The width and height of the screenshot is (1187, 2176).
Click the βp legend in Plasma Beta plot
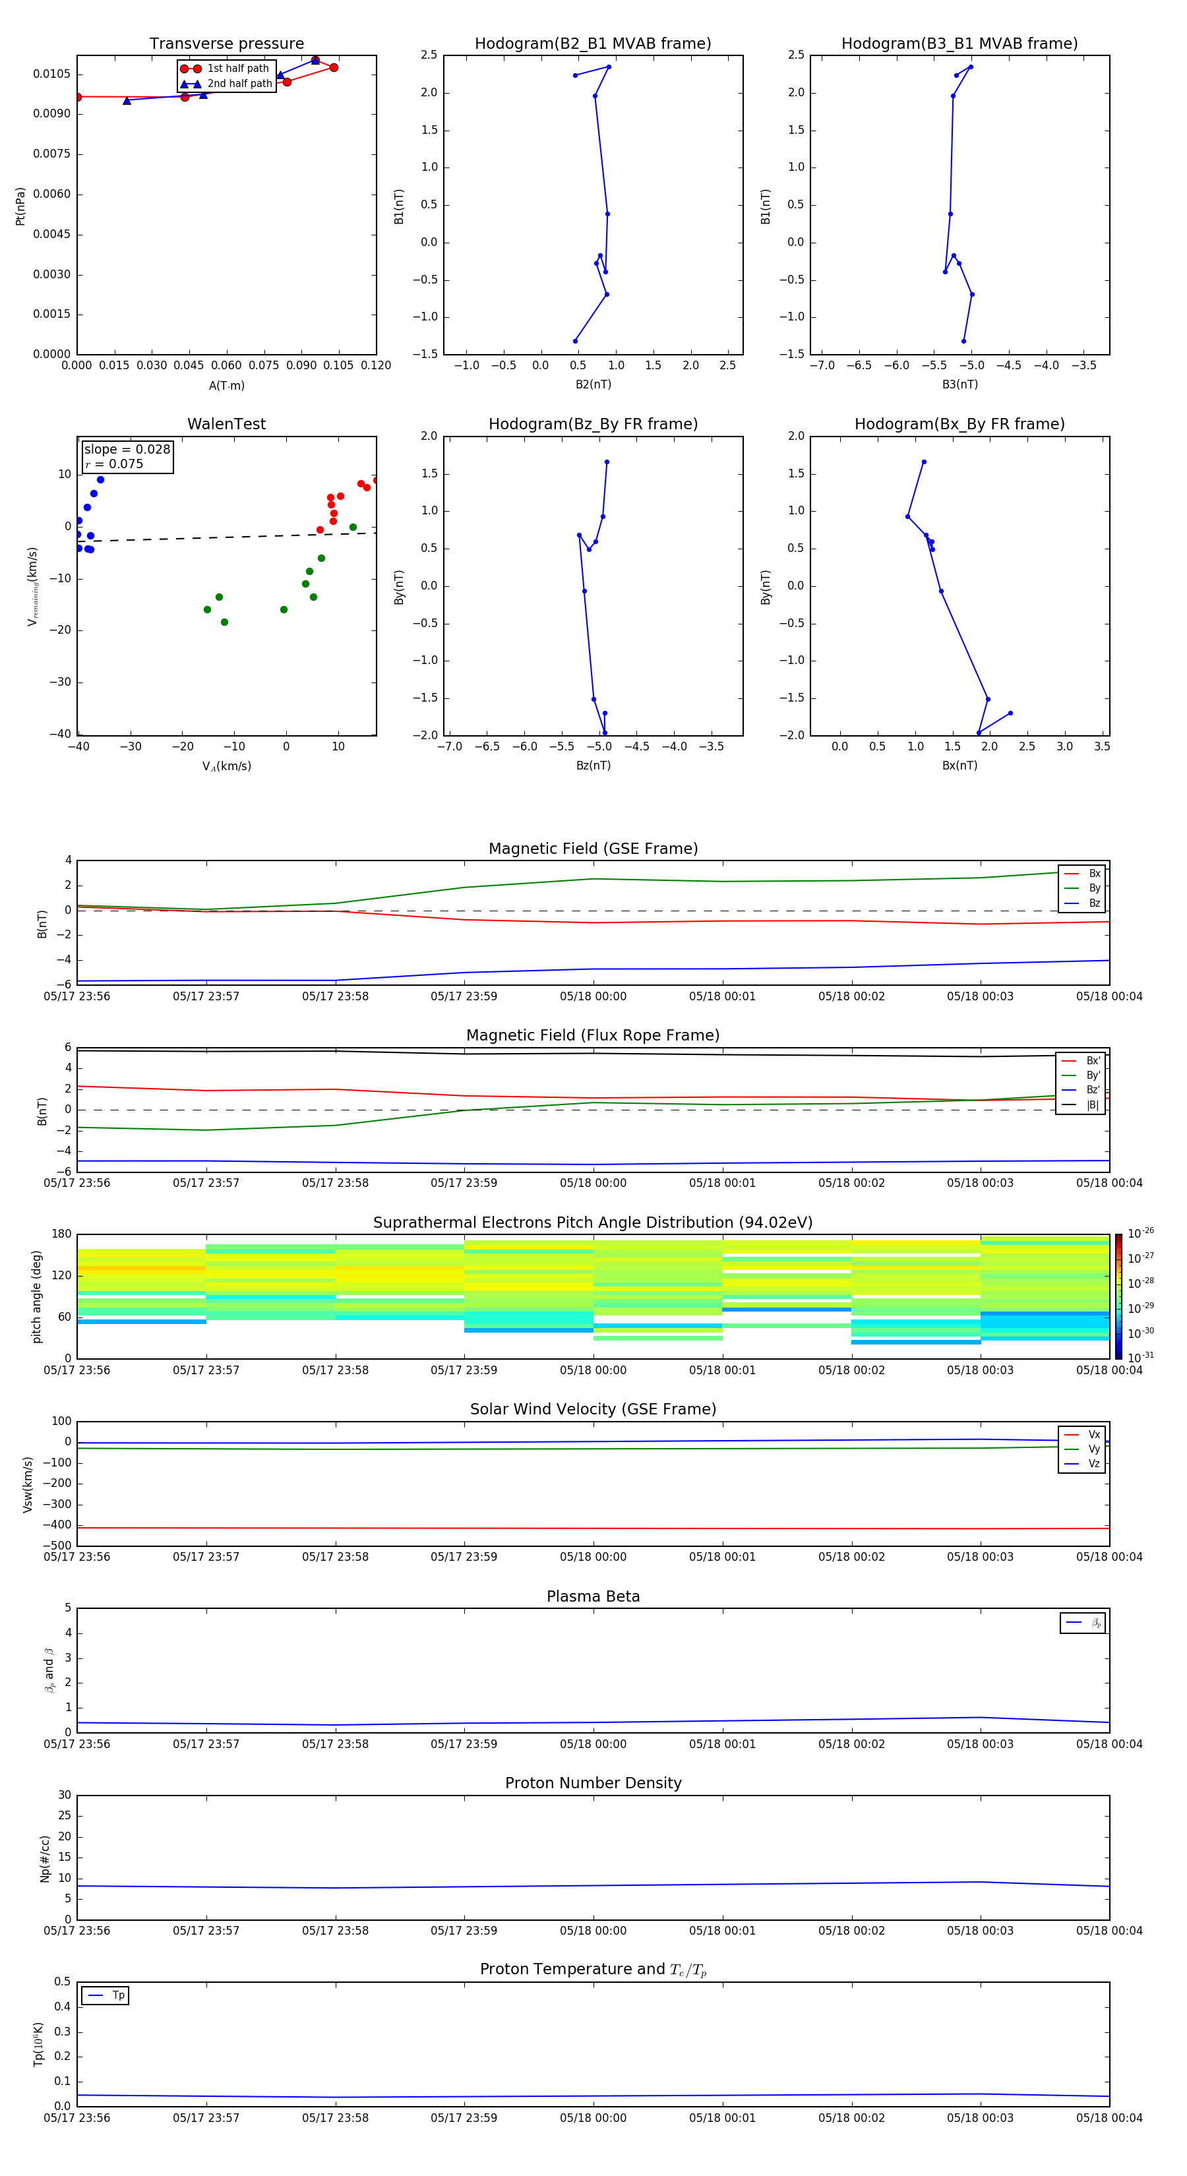click(1083, 1623)
